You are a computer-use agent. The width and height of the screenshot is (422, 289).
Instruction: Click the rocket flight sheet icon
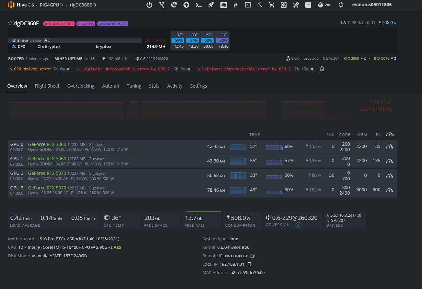point(211,5)
